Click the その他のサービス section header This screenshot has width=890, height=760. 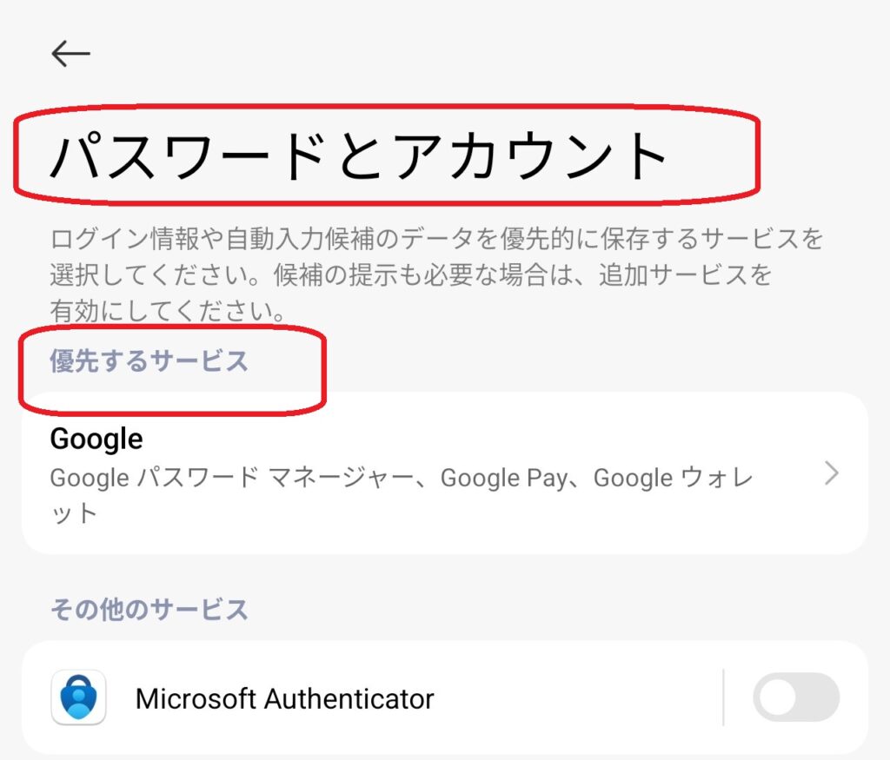tap(149, 610)
